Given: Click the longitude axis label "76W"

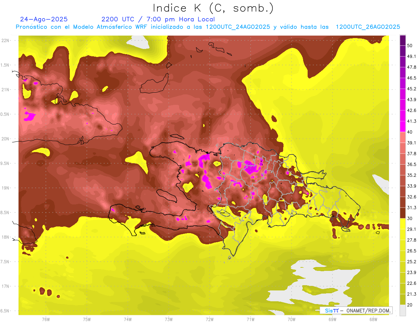Looking at the screenshot, I should coord(46,319).
